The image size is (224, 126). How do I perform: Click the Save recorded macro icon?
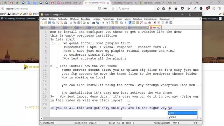(171, 23)
